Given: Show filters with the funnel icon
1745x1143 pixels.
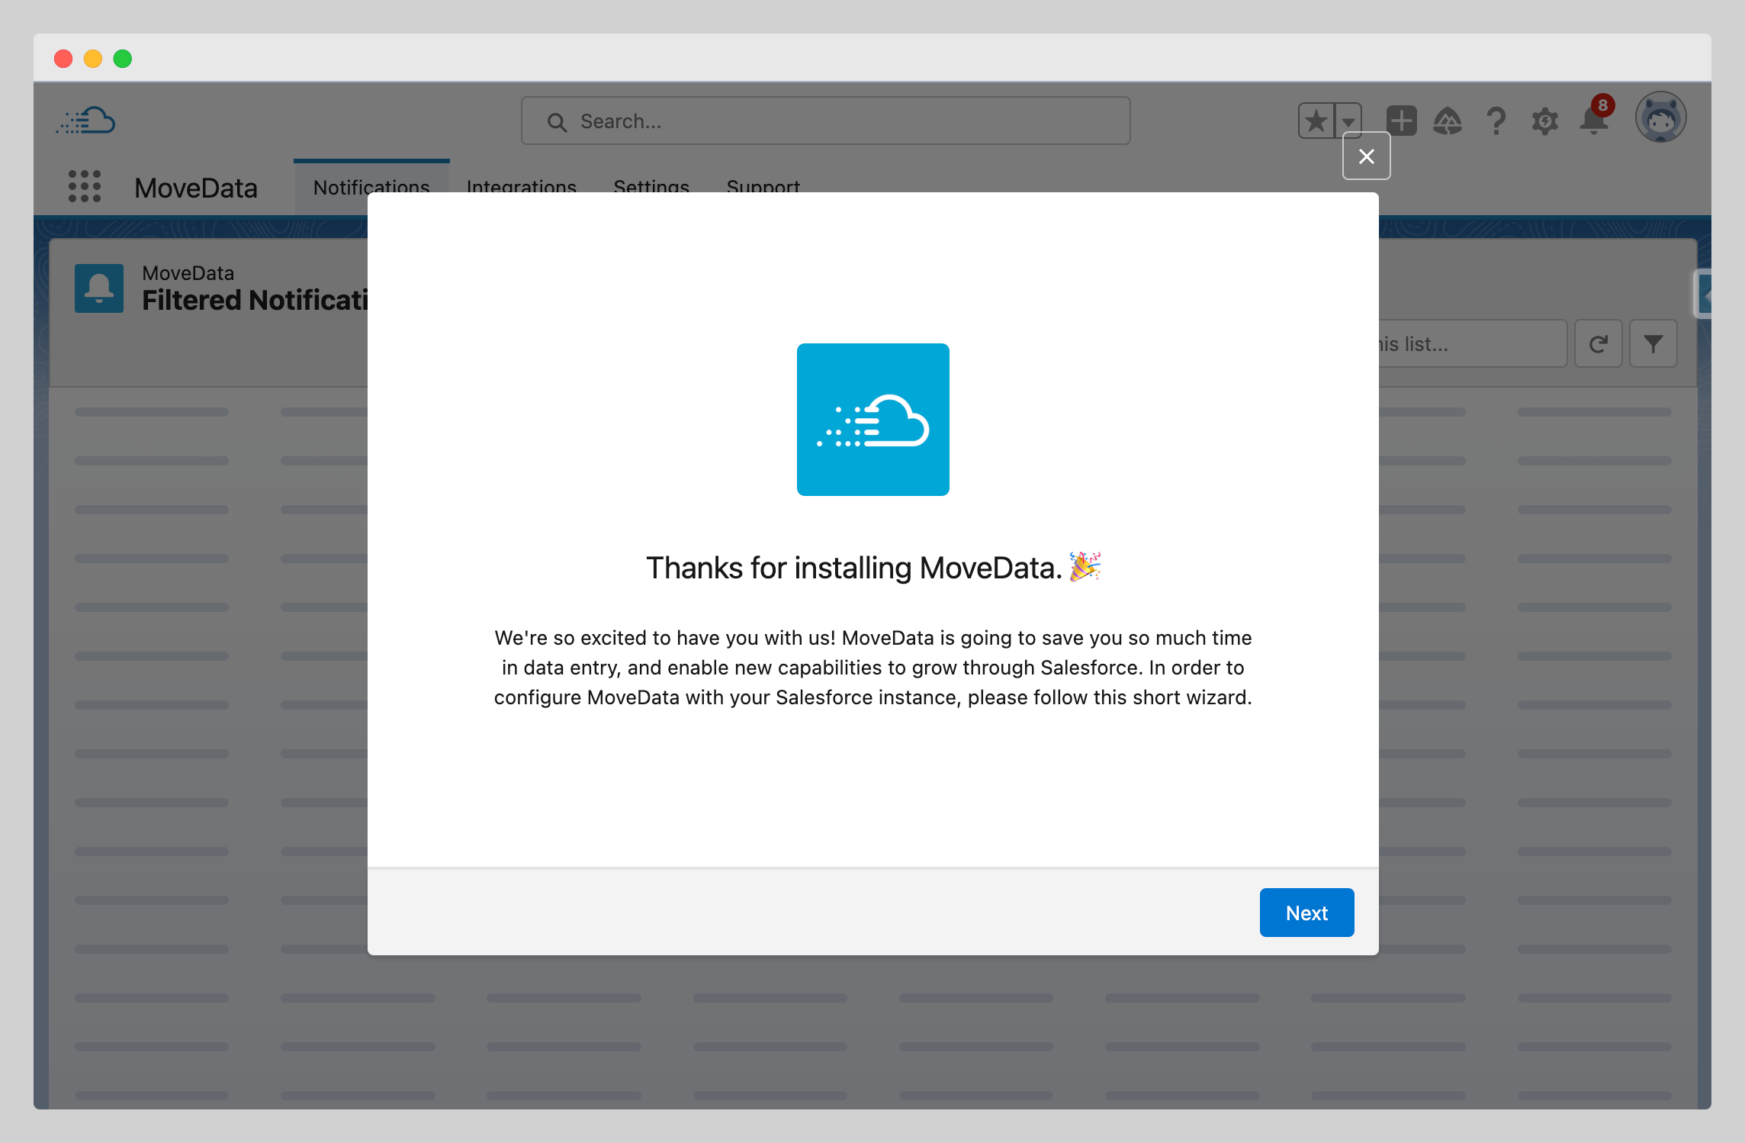Looking at the screenshot, I should coord(1653,344).
